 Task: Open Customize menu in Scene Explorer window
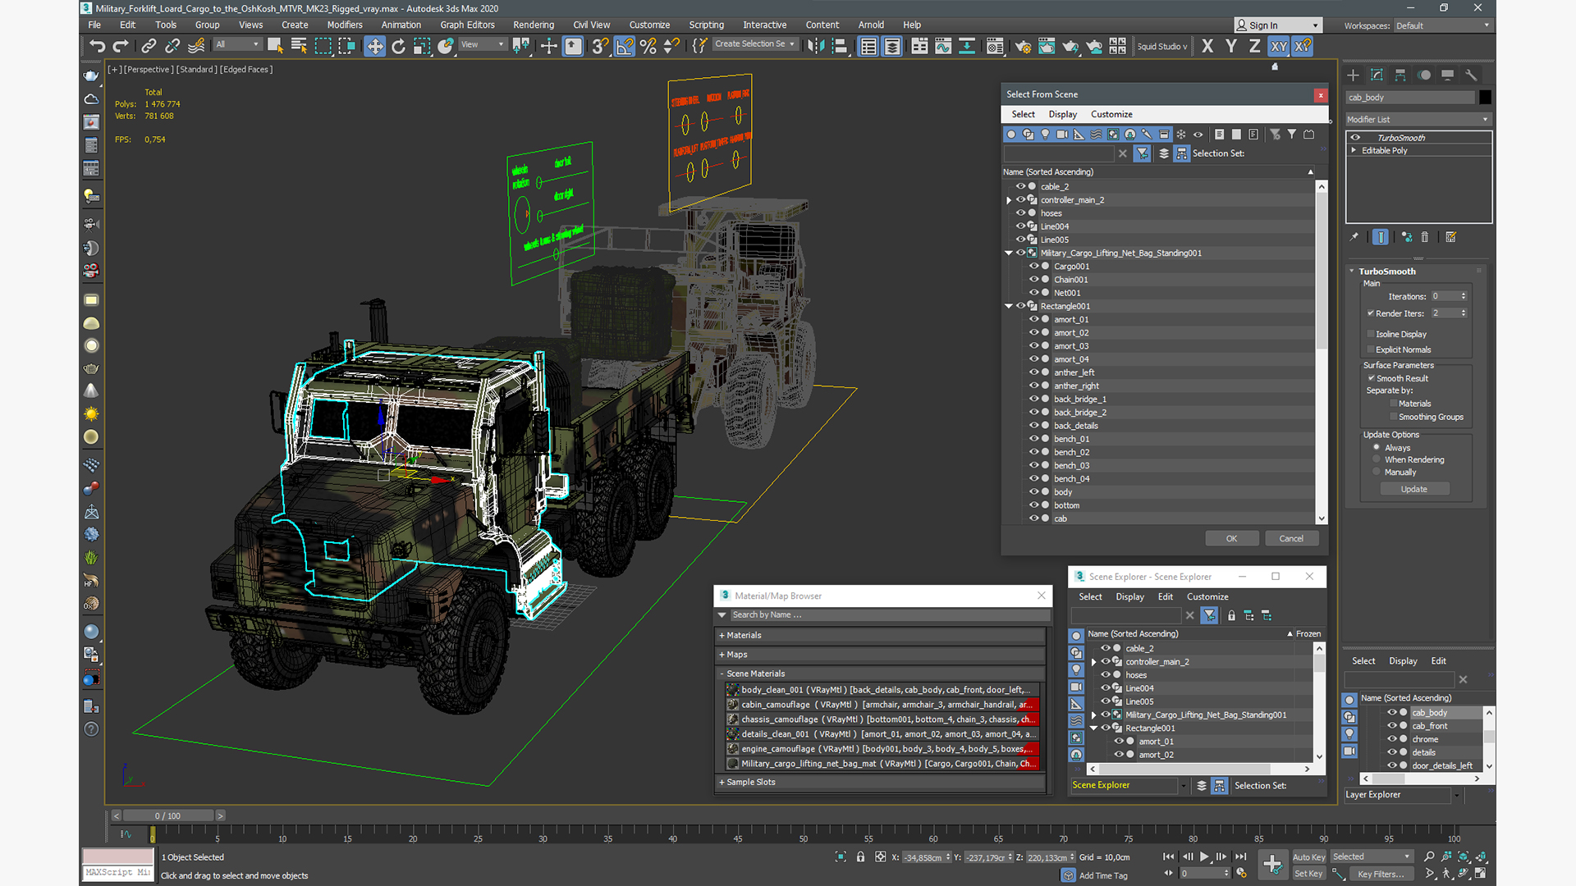pyautogui.click(x=1207, y=596)
